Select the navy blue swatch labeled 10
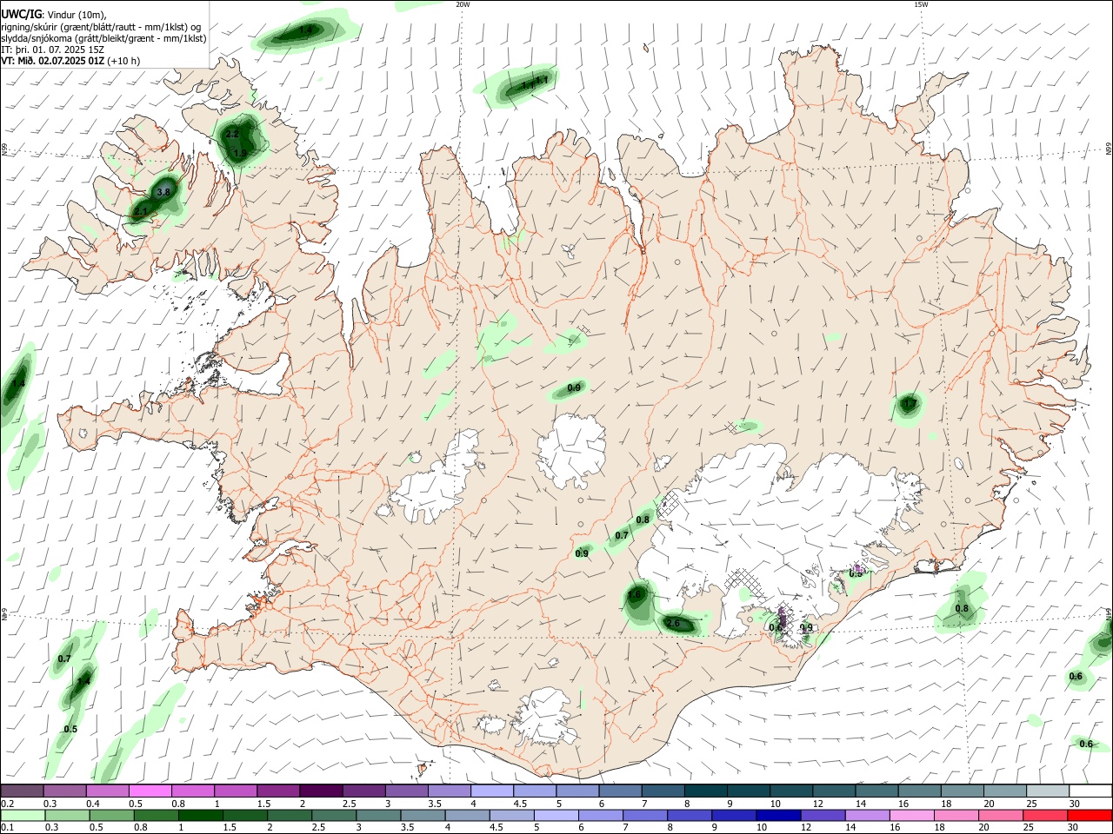 tap(777, 816)
